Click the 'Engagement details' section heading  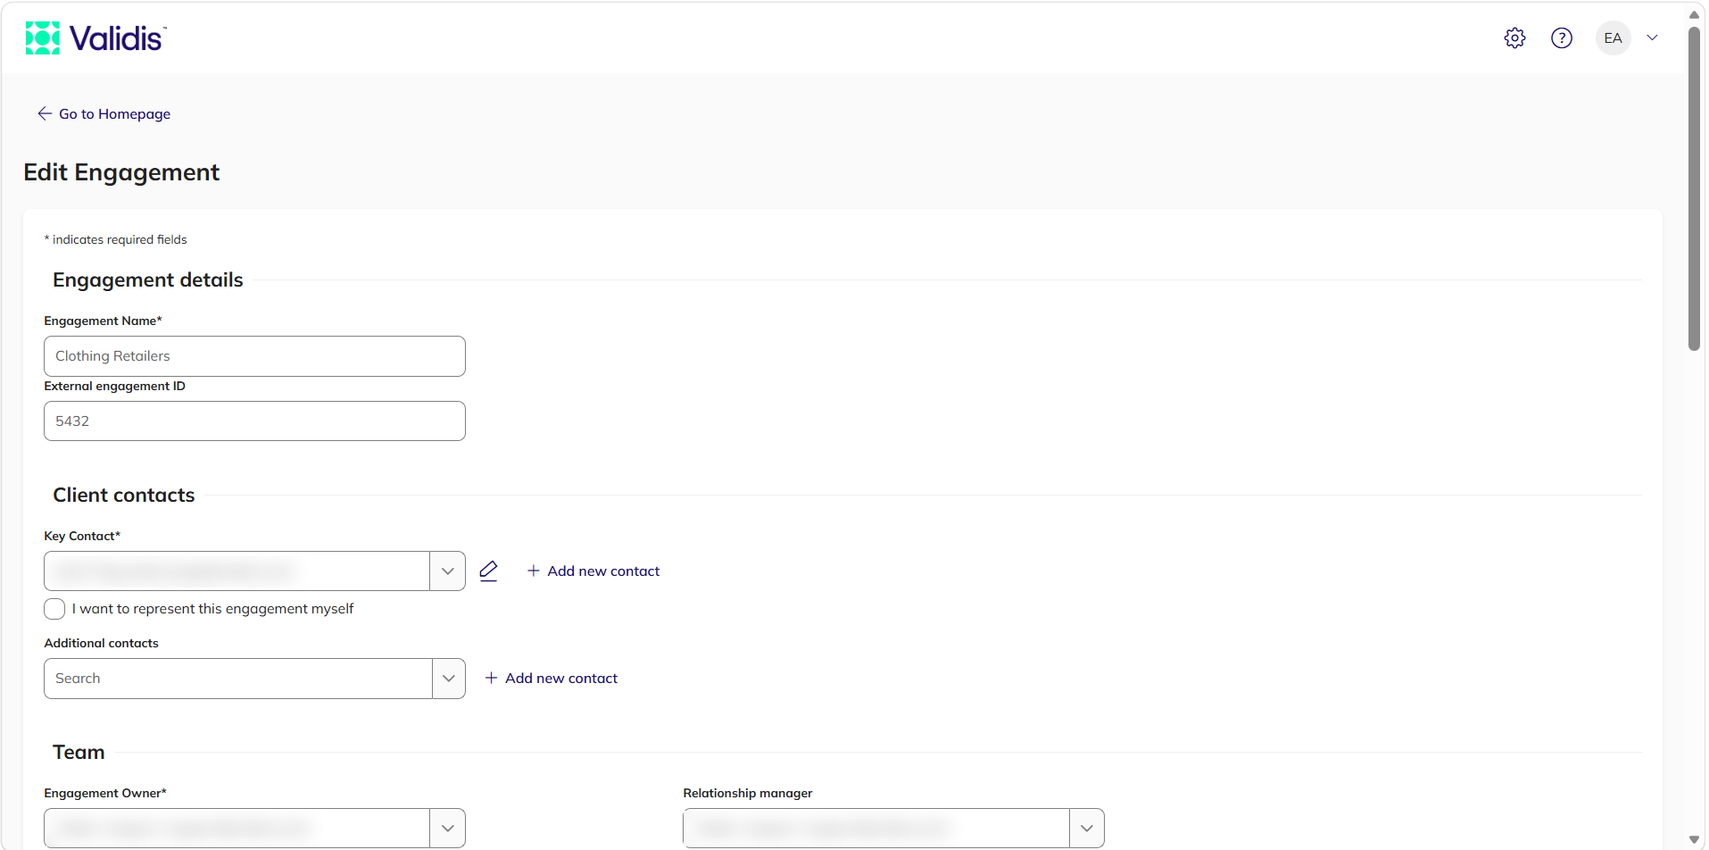pos(148,280)
